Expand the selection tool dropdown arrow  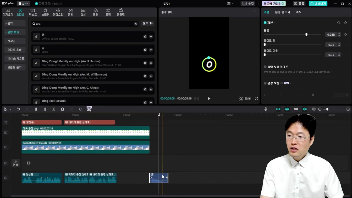(10, 109)
